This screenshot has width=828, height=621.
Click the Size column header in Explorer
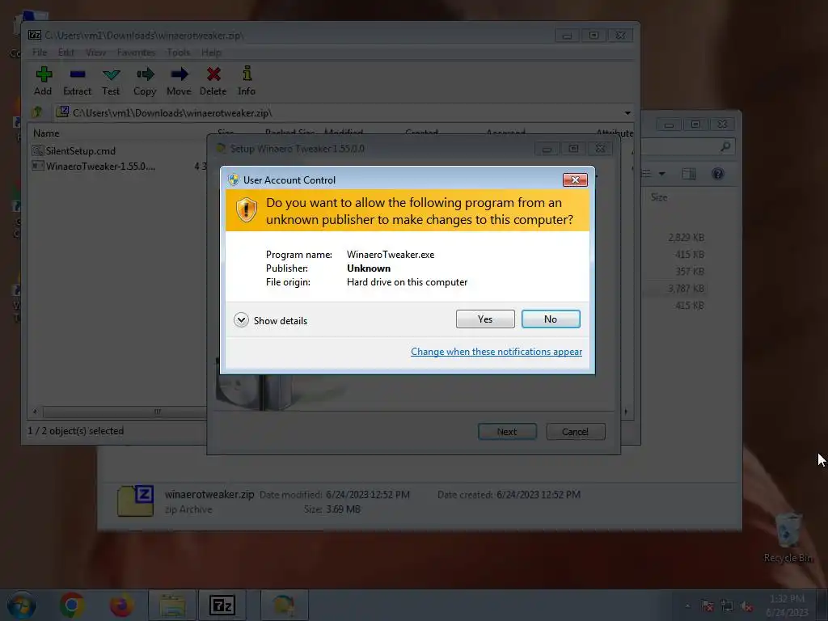659,197
